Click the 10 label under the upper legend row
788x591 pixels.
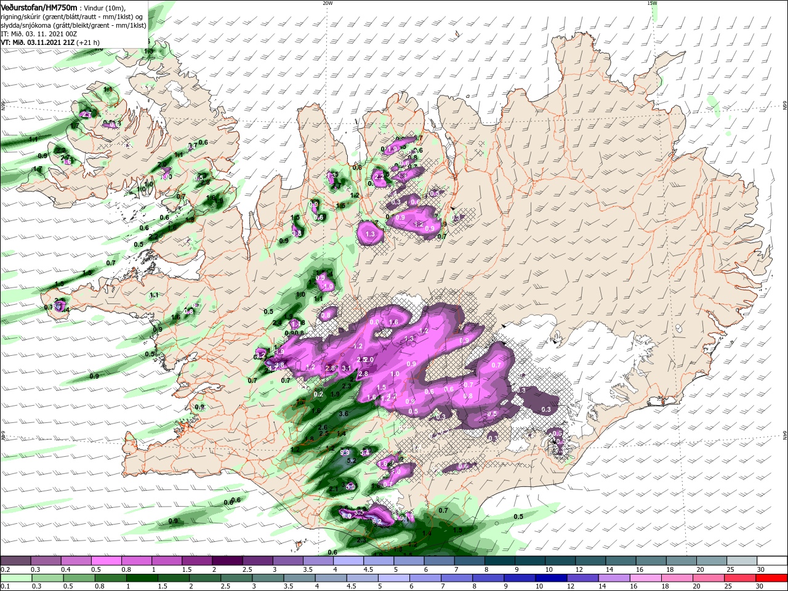[549, 569]
